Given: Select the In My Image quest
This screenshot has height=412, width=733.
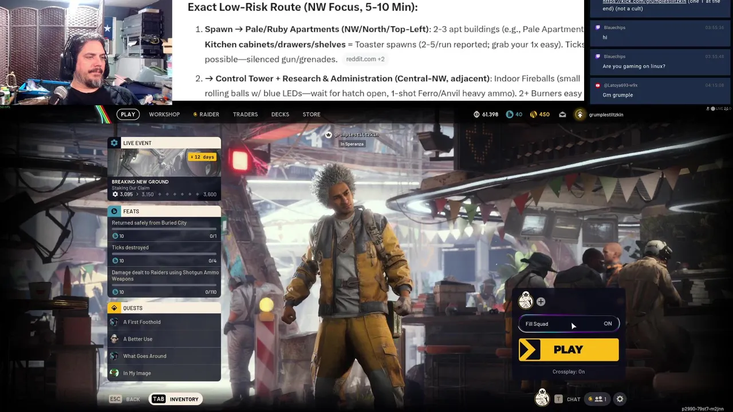Looking at the screenshot, I should coord(164,373).
